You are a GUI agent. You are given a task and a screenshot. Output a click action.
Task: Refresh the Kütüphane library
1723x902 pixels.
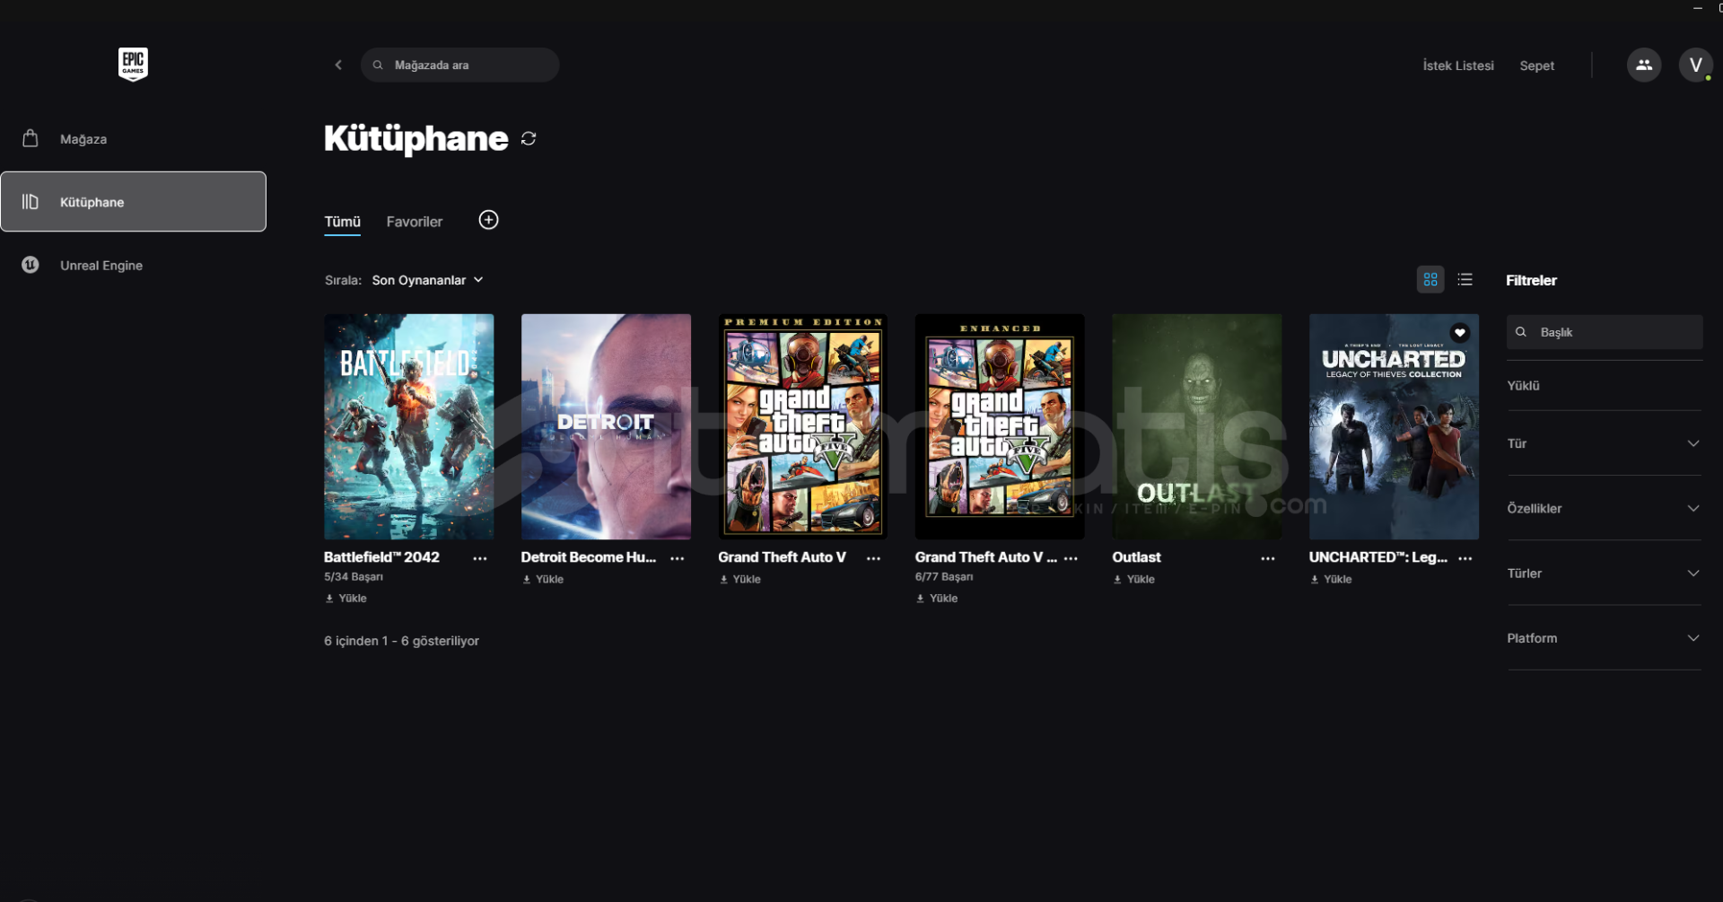529,138
